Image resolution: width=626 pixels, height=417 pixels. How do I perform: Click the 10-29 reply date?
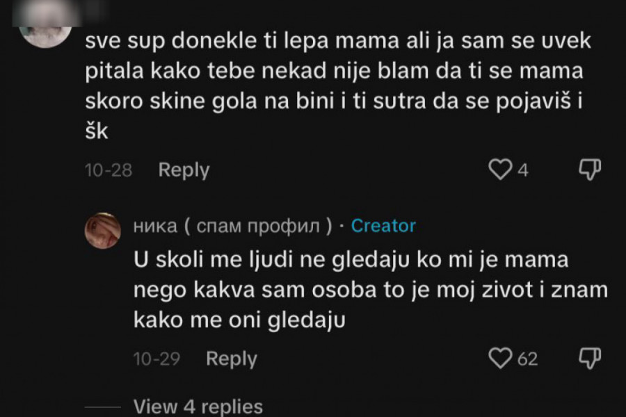pyautogui.click(x=156, y=359)
